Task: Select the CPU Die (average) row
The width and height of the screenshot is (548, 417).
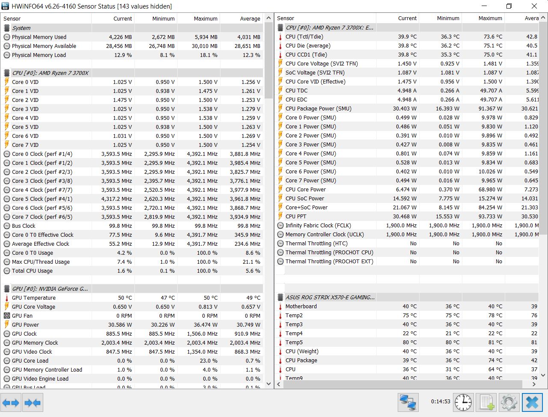Action: pos(407,45)
